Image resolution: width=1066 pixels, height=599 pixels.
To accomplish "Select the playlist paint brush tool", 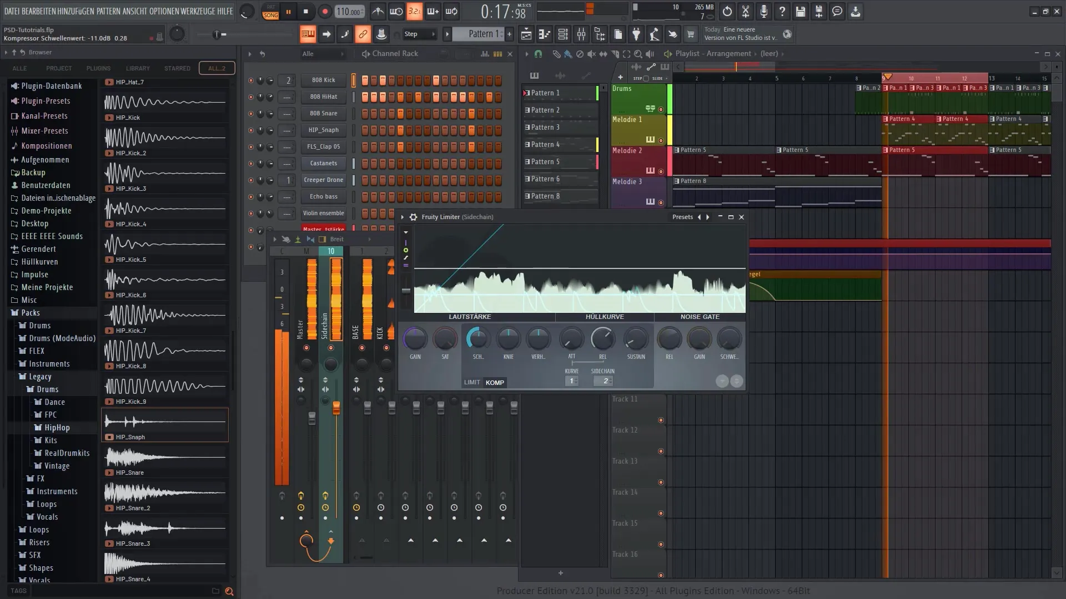I will click(568, 54).
